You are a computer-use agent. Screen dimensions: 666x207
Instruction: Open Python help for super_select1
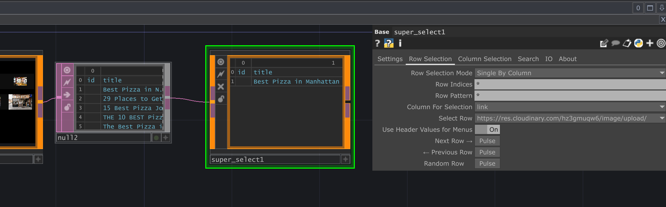389,43
